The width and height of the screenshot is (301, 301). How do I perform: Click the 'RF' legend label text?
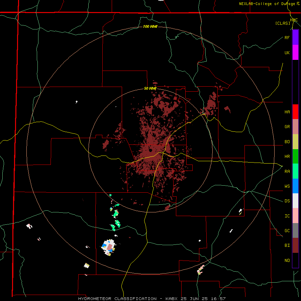[287, 37]
